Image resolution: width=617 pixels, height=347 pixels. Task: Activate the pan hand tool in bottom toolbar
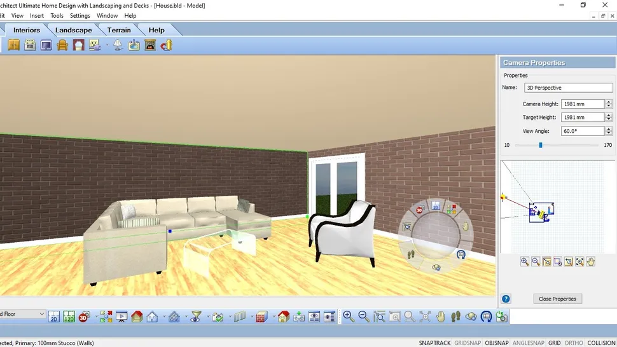(440, 316)
